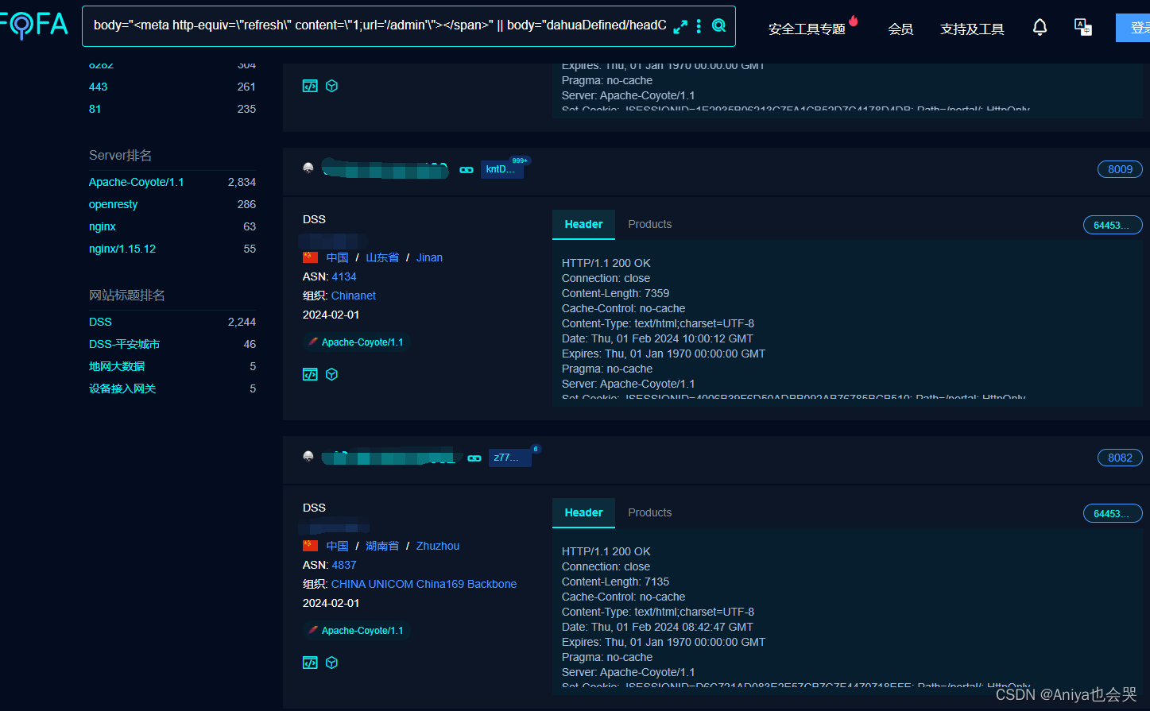Filter by server openresty

113,204
